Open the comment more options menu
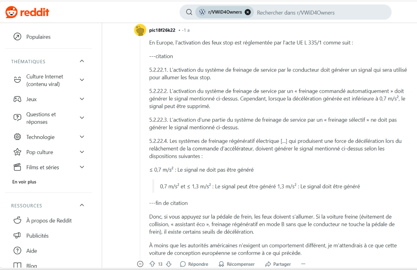 coord(303,264)
